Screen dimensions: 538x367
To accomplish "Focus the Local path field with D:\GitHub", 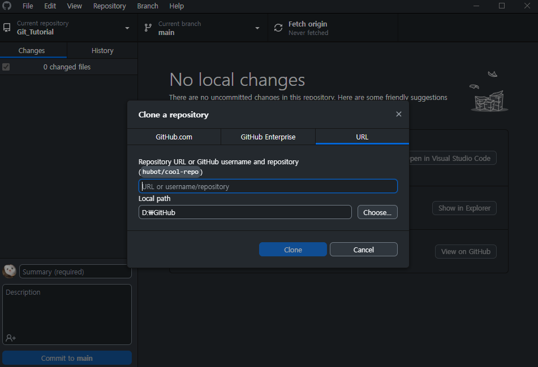I will [x=245, y=212].
